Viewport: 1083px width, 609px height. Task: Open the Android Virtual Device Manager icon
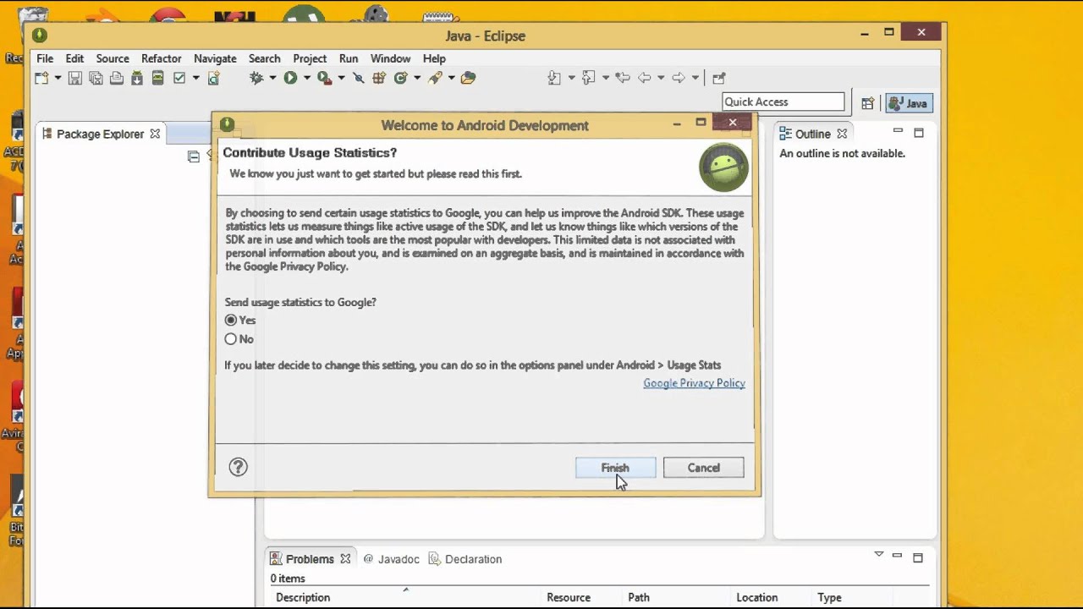pos(157,78)
